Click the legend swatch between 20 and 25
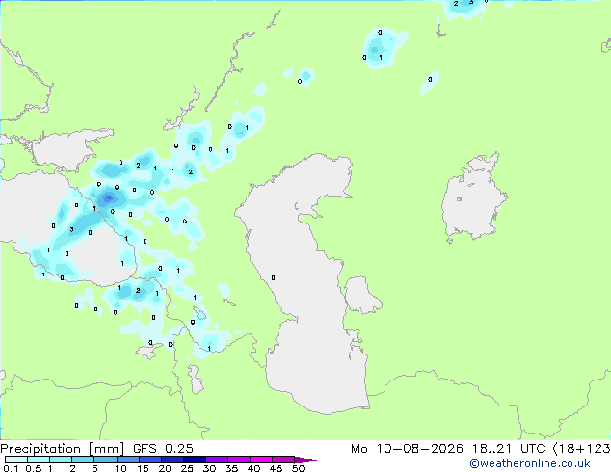This screenshot has width=611, height=472. tap(173, 459)
